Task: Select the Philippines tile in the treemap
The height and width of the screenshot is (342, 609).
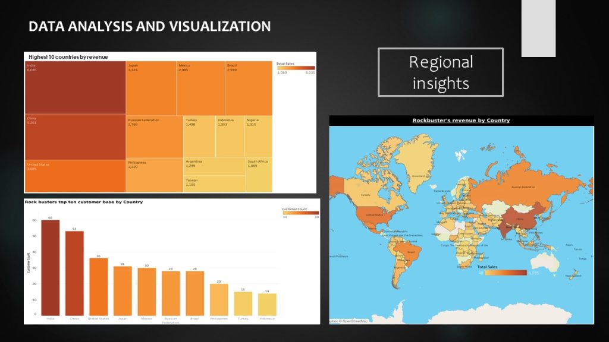Action: tap(155, 175)
